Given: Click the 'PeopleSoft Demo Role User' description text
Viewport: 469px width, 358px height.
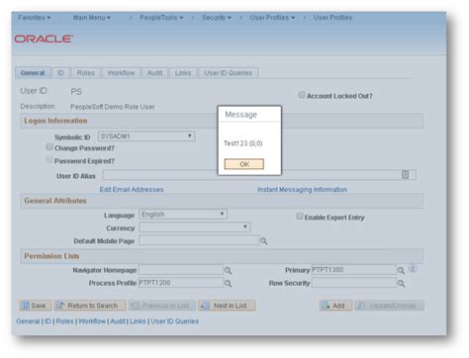Looking at the screenshot, I should click(113, 107).
